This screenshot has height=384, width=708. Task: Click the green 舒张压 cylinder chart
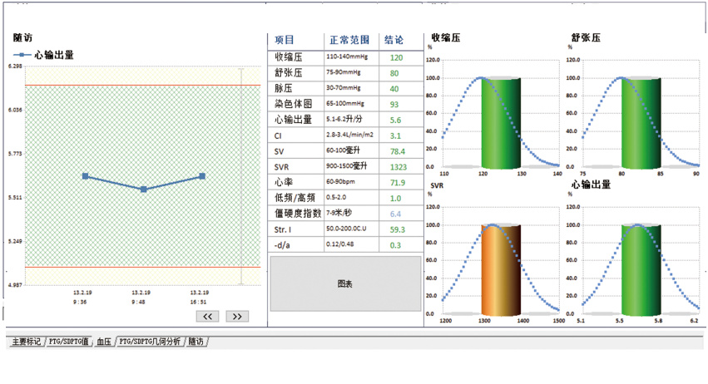642,123
